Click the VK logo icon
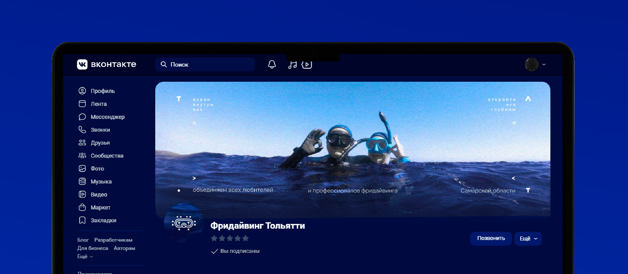628x274 pixels. pos(82,64)
